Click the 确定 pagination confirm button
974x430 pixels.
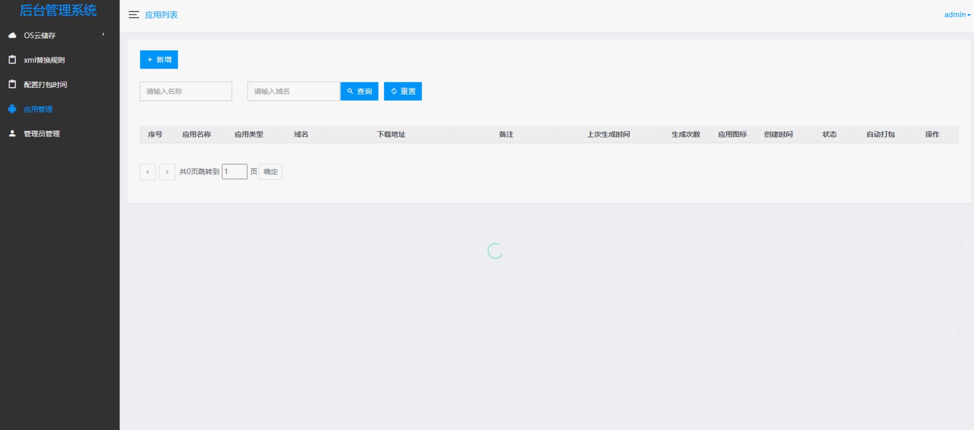click(x=270, y=172)
